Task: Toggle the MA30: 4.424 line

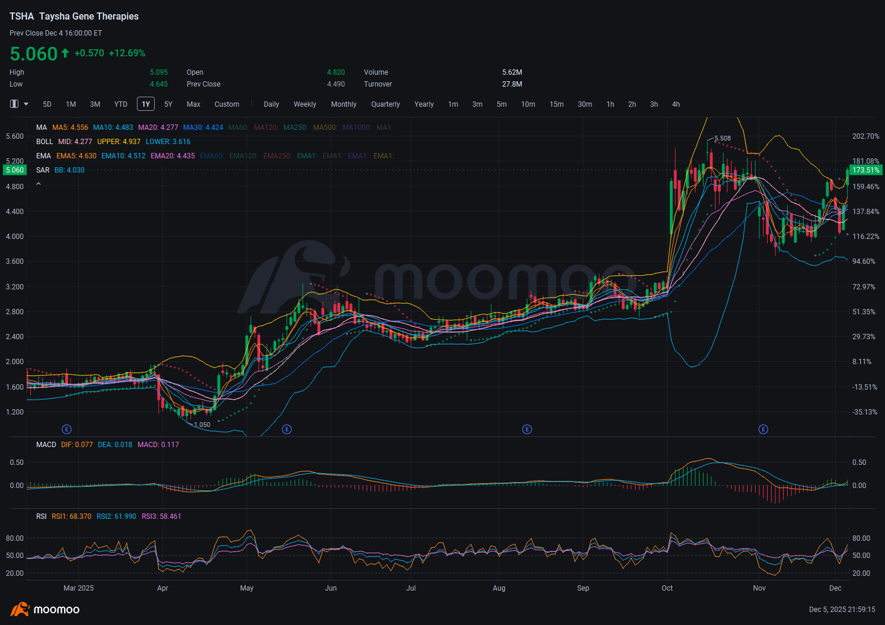Action: pos(203,127)
